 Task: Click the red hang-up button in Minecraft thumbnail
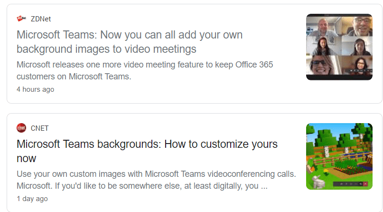(365, 184)
